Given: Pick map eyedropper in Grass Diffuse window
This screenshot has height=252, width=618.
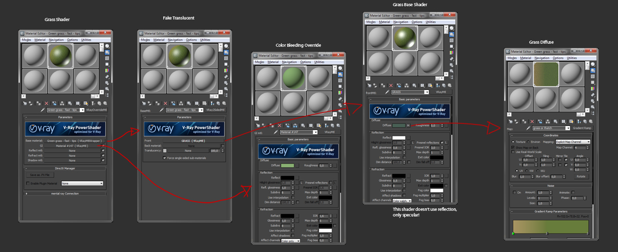Looking at the screenshot, I should coord(528,128).
